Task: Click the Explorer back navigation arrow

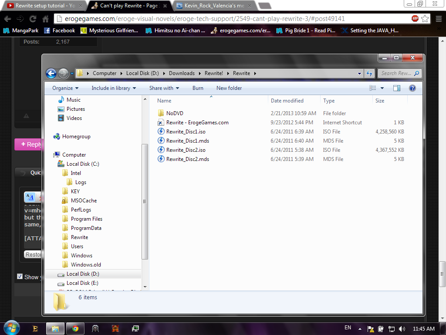Action: 51,73
